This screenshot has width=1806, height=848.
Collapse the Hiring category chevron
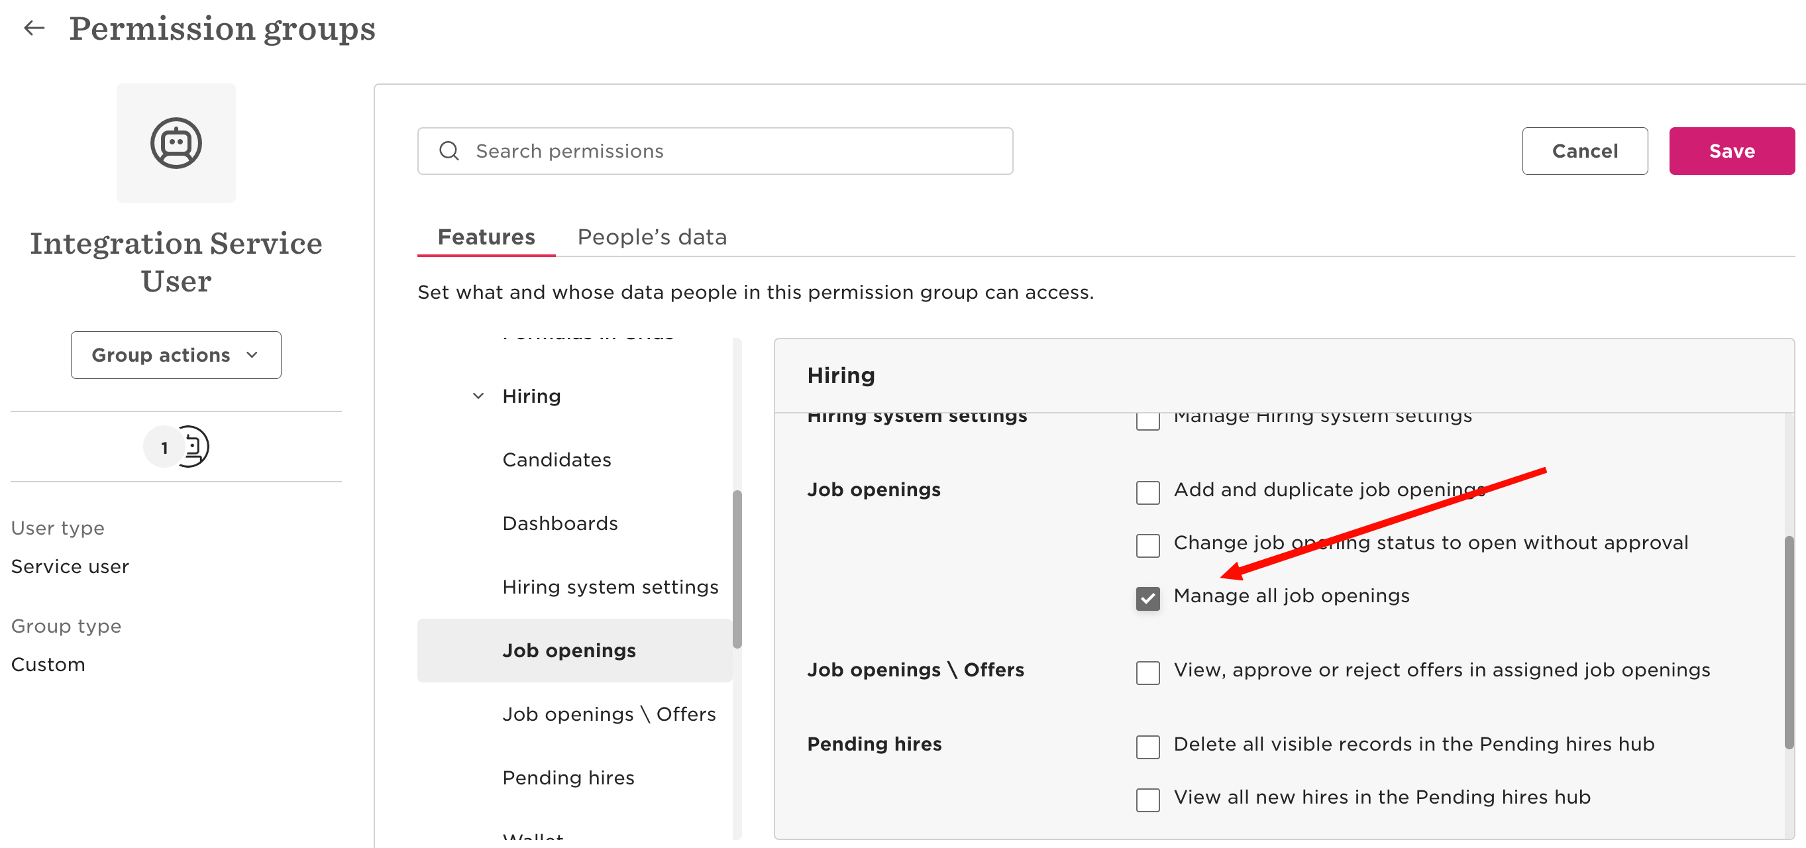[478, 396]
